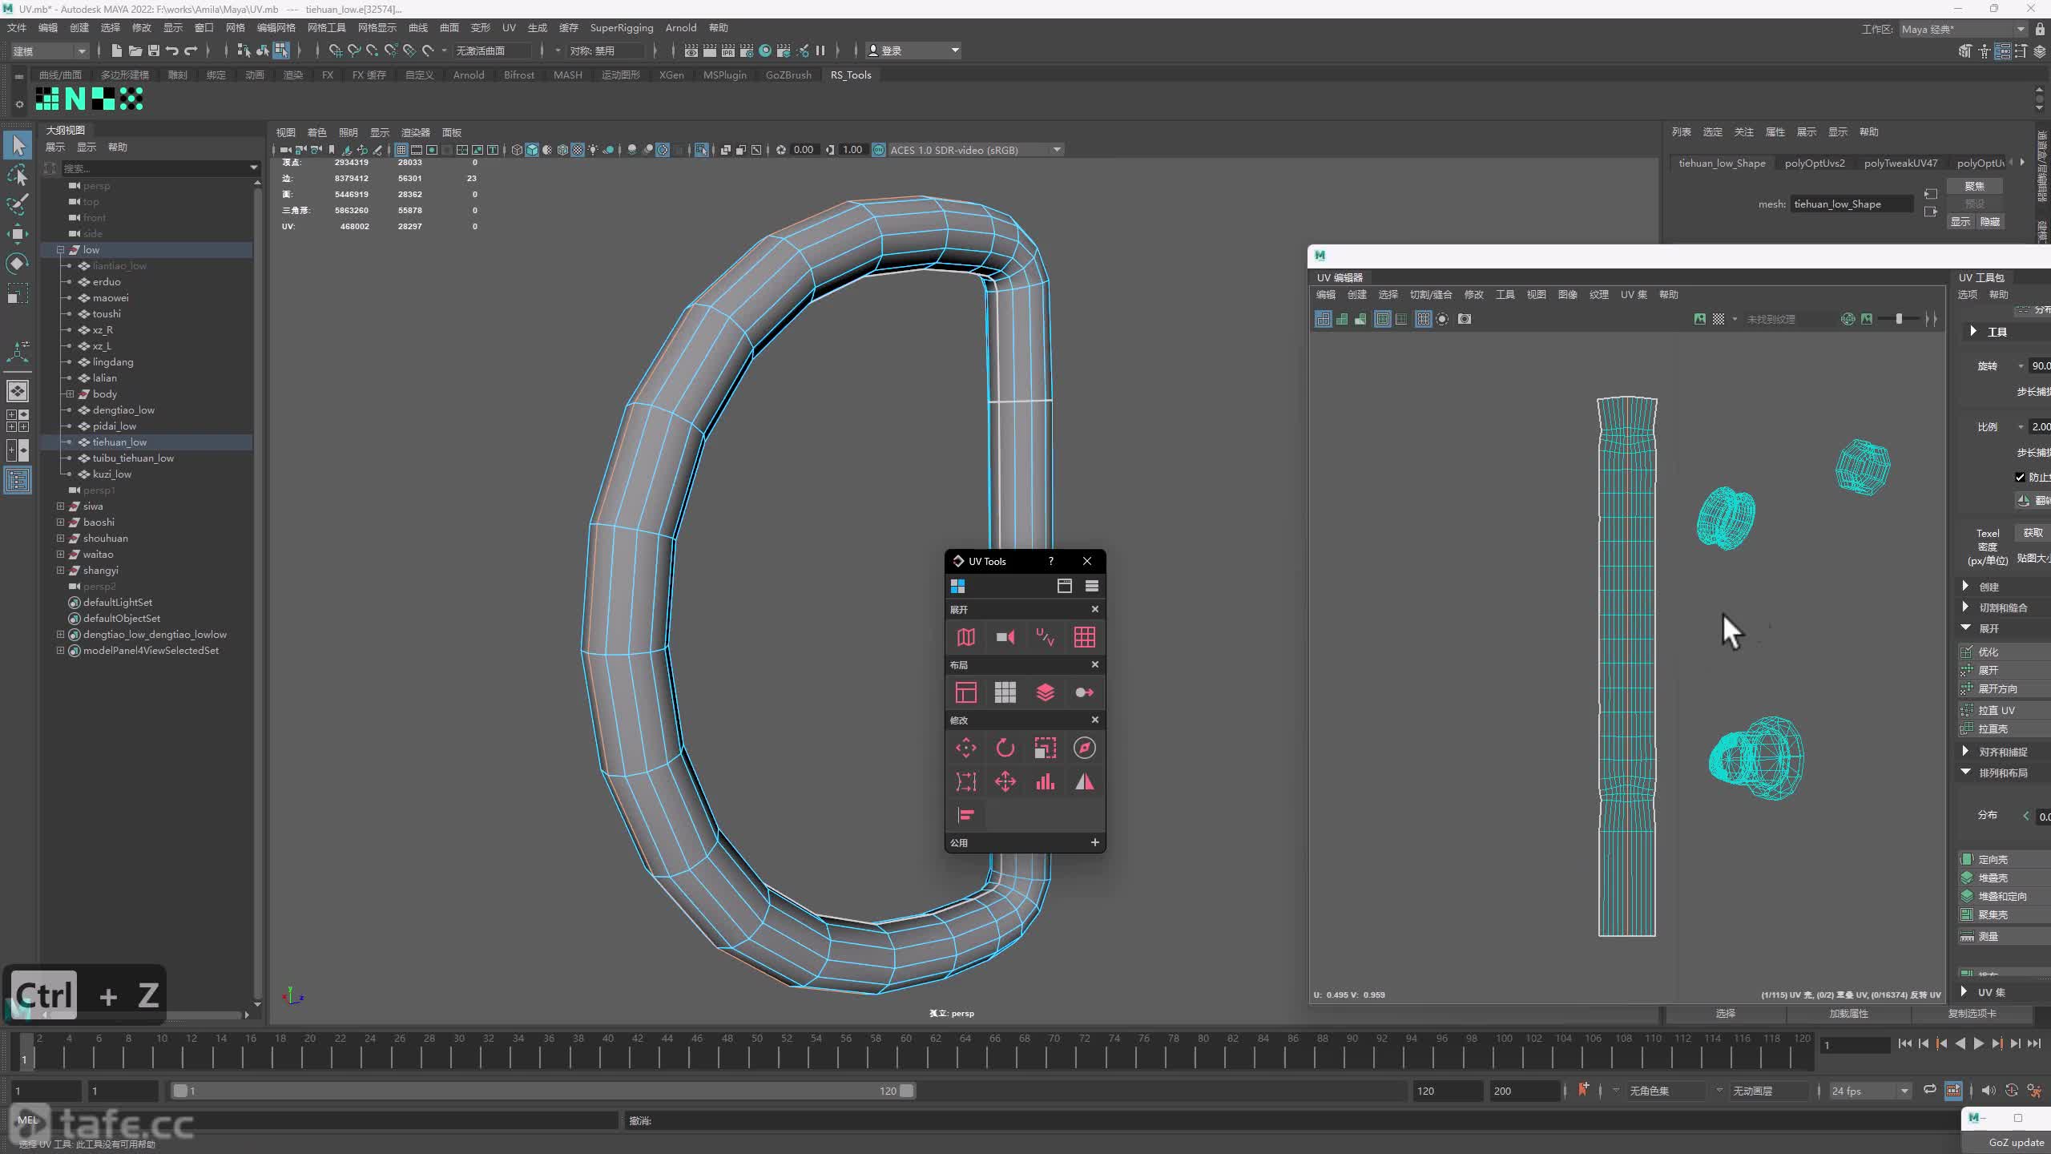Click the New scene icon in status line

tap(116, 50)
